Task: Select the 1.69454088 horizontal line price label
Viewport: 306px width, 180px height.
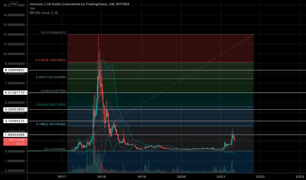Action: 15,135
